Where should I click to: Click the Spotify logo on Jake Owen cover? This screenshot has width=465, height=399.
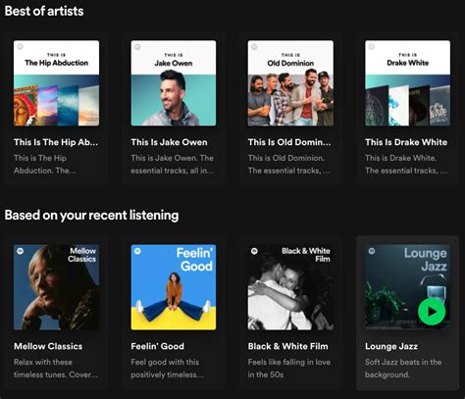coord(137,47)
